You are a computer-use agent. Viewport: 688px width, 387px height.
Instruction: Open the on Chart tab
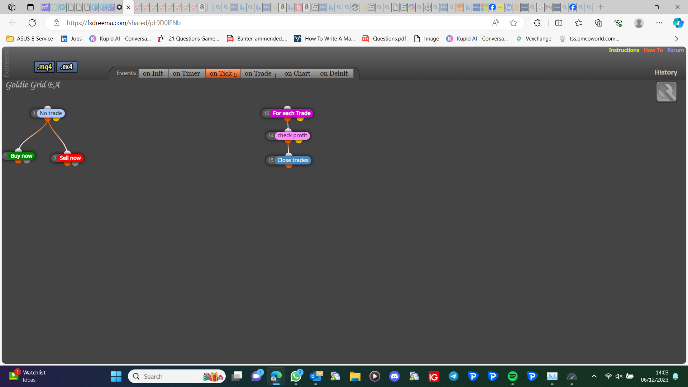tap(297, 73)
